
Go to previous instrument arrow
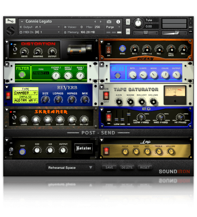tap(95, 22)
